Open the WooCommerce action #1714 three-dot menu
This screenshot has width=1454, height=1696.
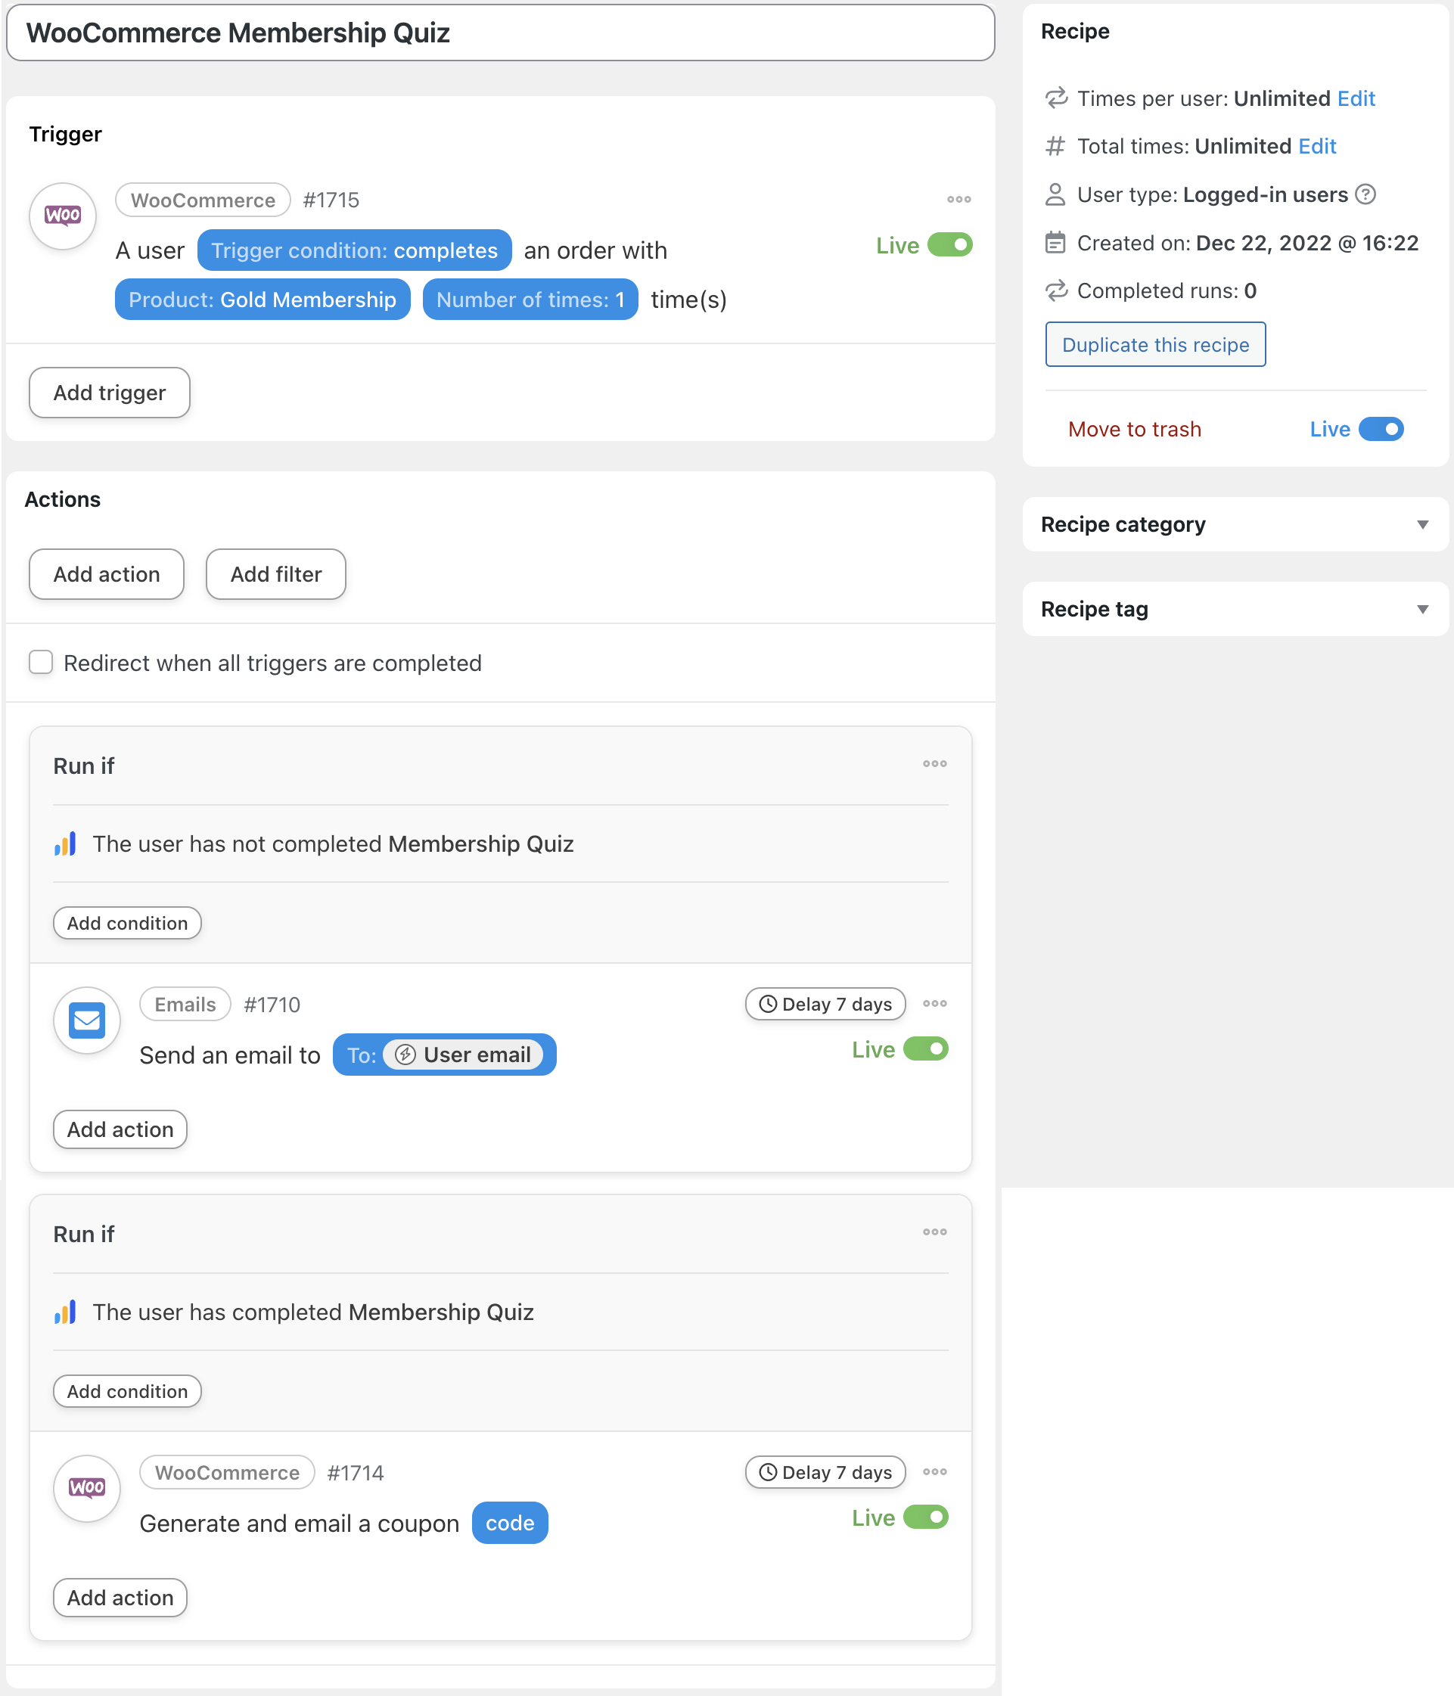click(x=935, y=1472)
